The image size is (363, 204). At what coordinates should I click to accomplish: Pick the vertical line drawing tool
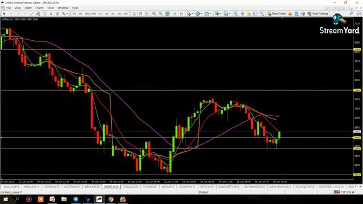[x=19, y=14]
